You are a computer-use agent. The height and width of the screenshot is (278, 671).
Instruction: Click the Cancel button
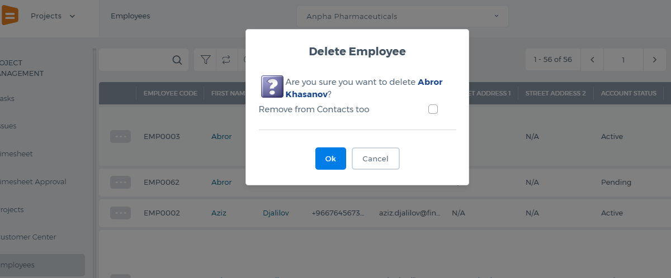375,159
